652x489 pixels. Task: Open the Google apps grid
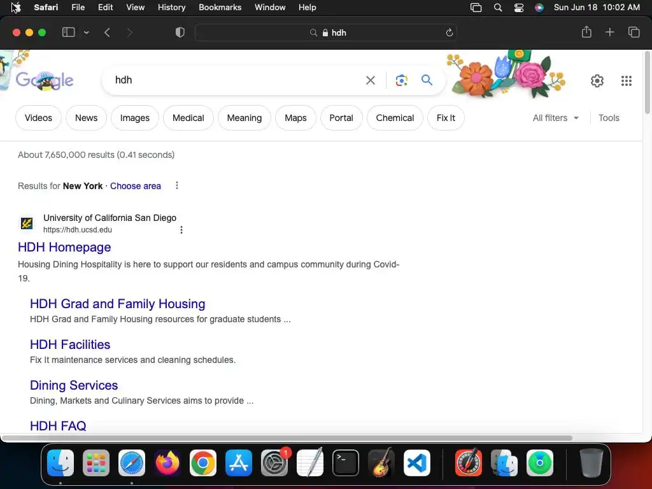tap(627, 81)
